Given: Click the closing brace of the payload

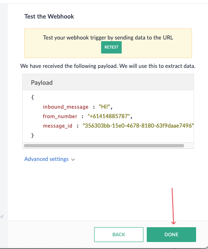Looking at the screenshot, I should [32, 135].
